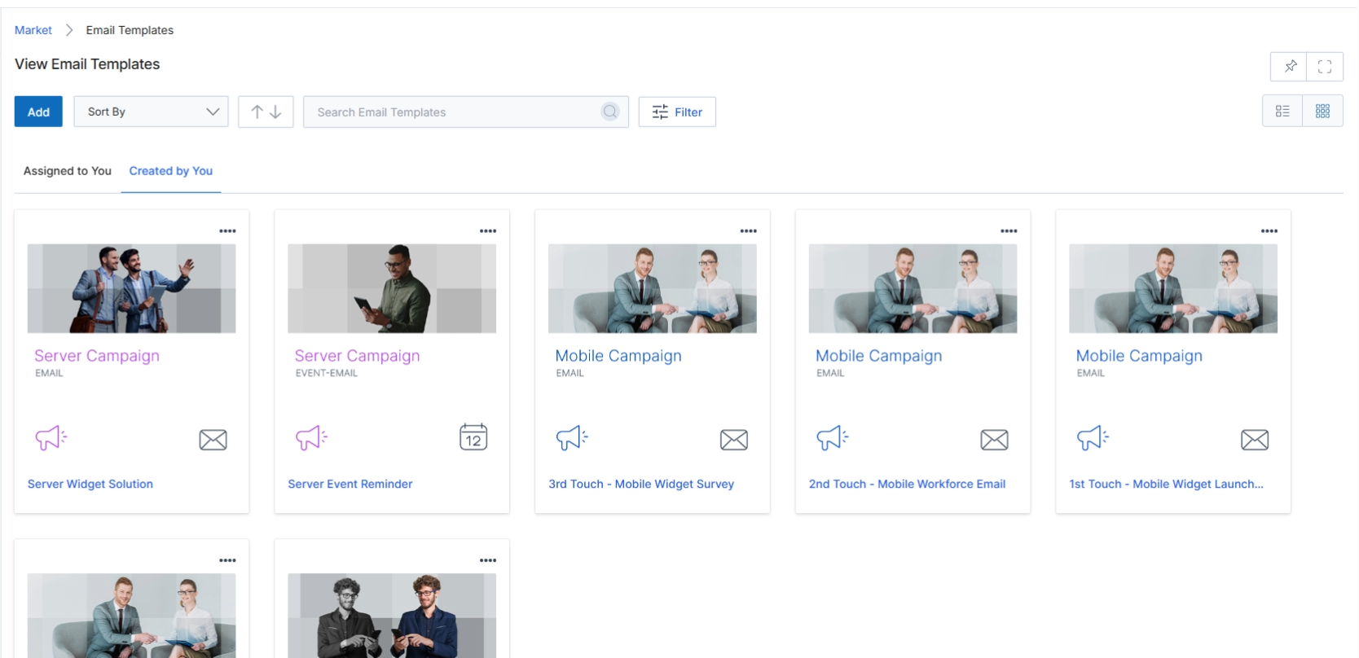Open the Filter options
Image resolution: width=1359 pixels, height=658 pixels.
point(677,112)
